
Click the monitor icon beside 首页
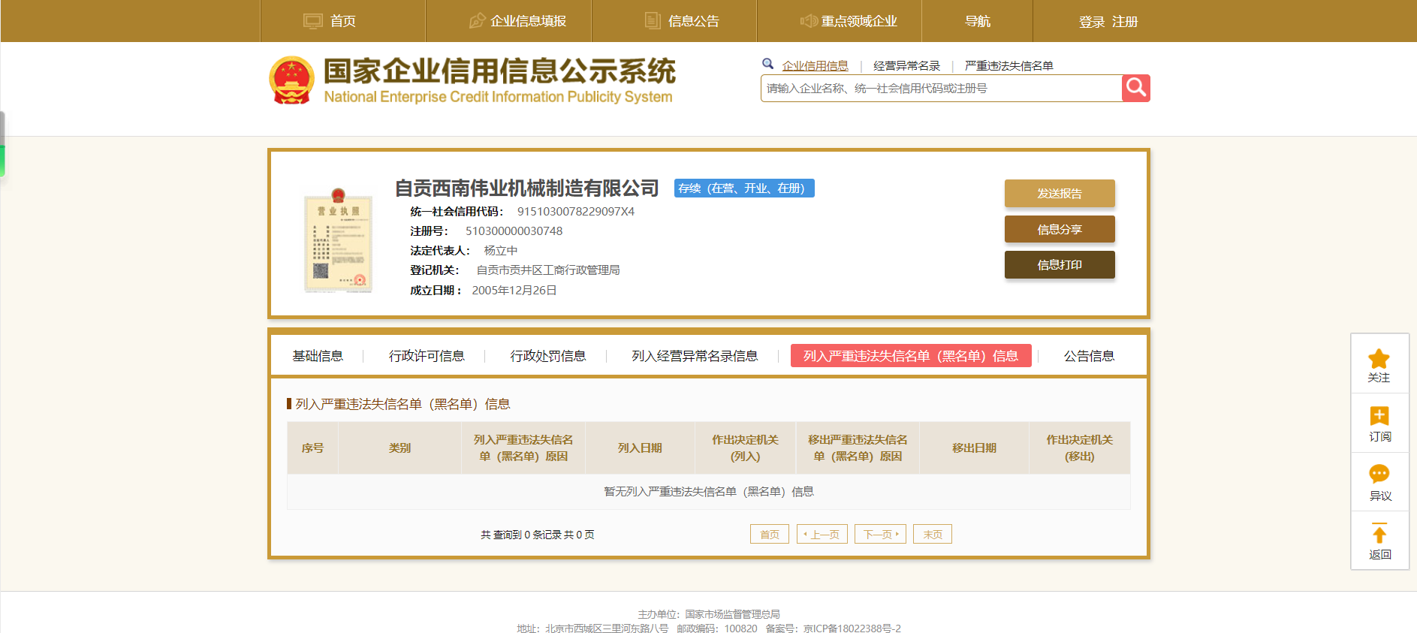[x=312, y=21]
